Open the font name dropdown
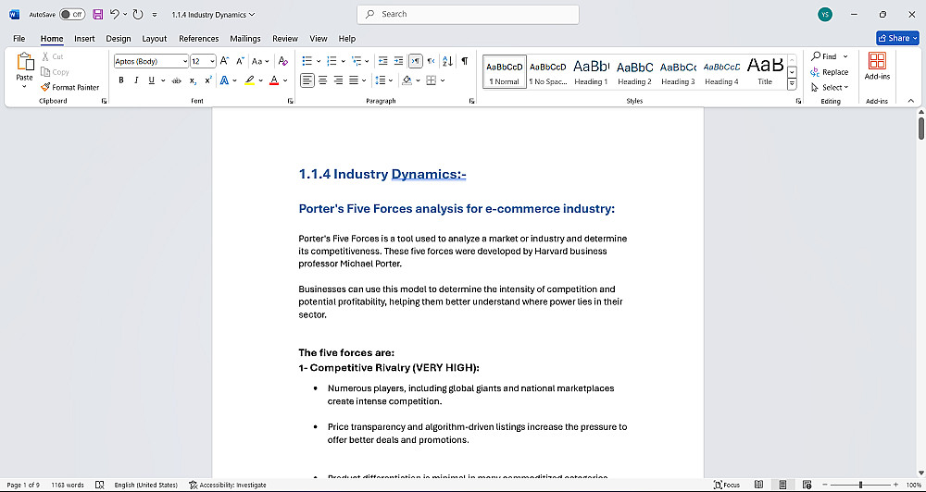The image size is (926, 492). coord(183,61)
